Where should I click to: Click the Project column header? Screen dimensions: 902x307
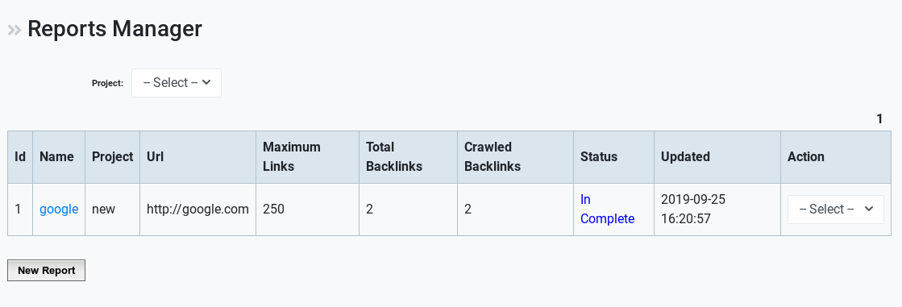click(112, 157)
